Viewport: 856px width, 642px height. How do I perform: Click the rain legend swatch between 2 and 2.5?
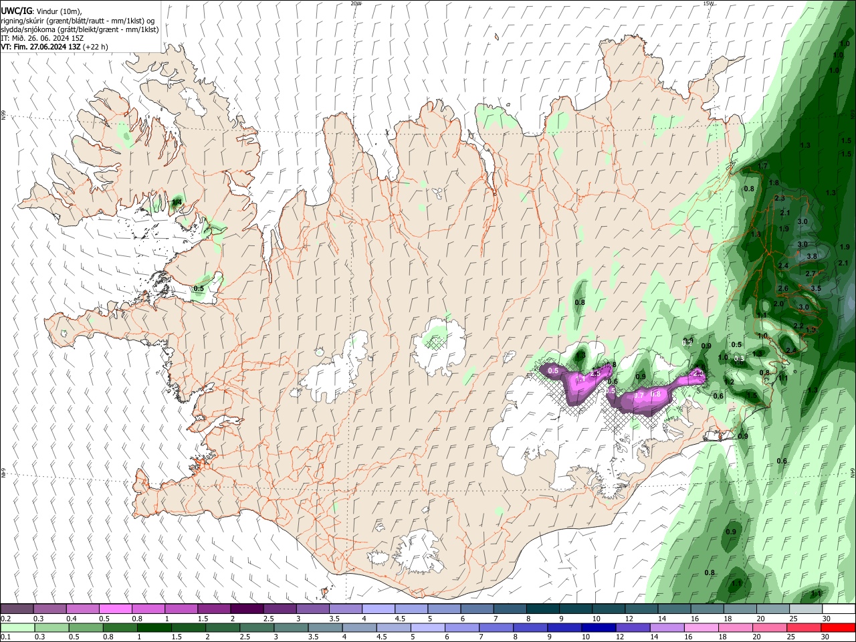222,628
